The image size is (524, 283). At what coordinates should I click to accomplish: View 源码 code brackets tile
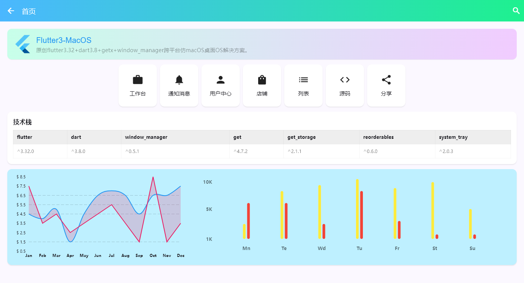coord(345,86)
